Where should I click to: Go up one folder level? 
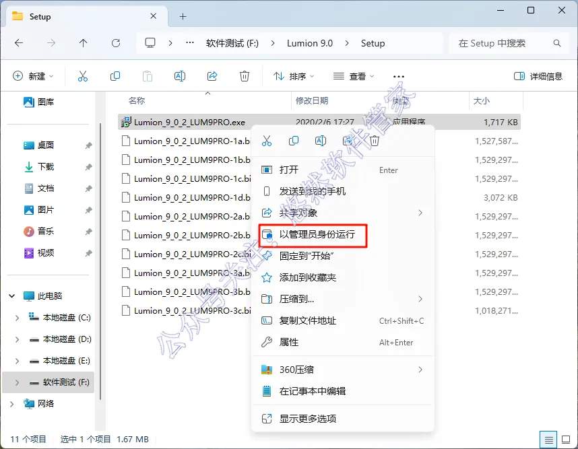pos(84,43)
